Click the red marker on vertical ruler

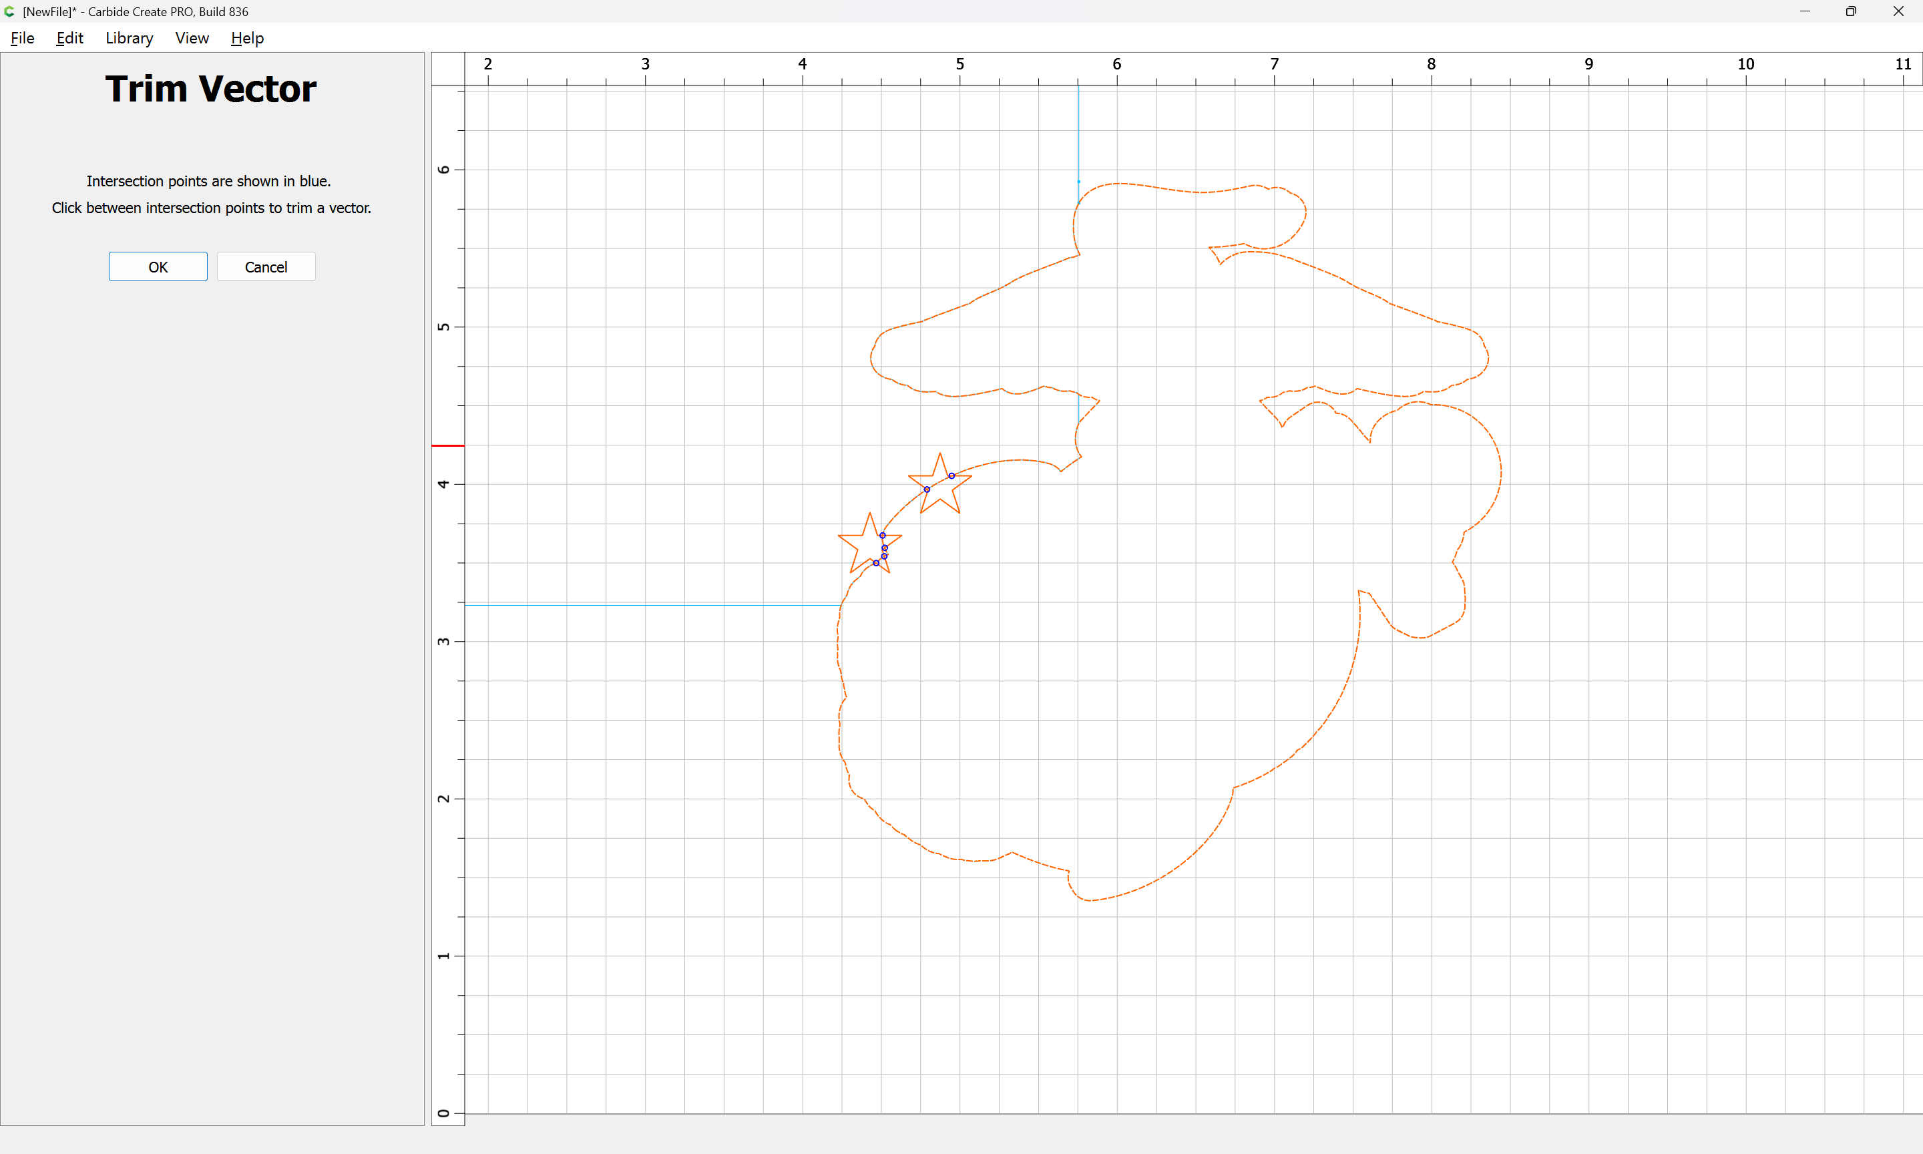pos(448,445)
